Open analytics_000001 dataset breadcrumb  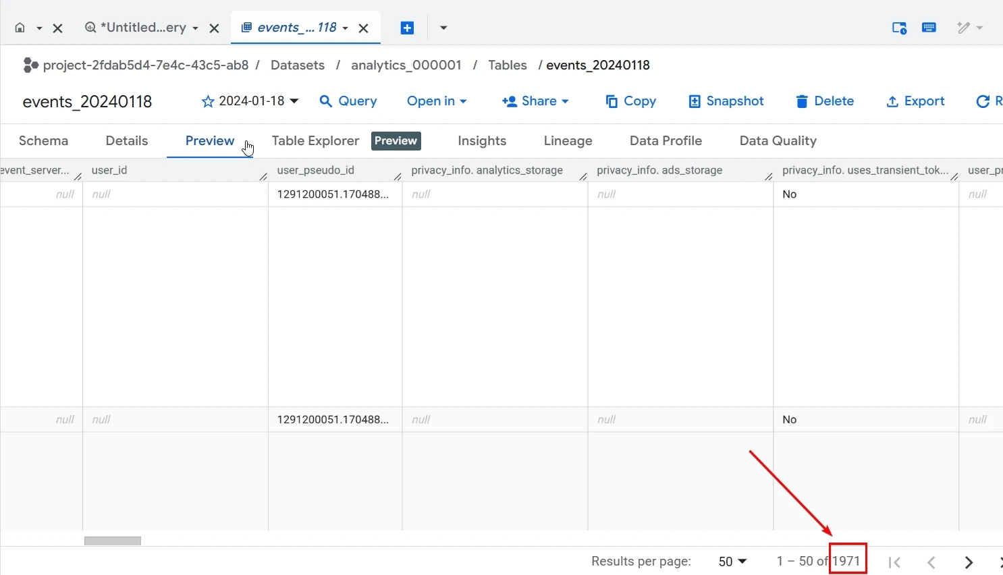pos(406,65)
